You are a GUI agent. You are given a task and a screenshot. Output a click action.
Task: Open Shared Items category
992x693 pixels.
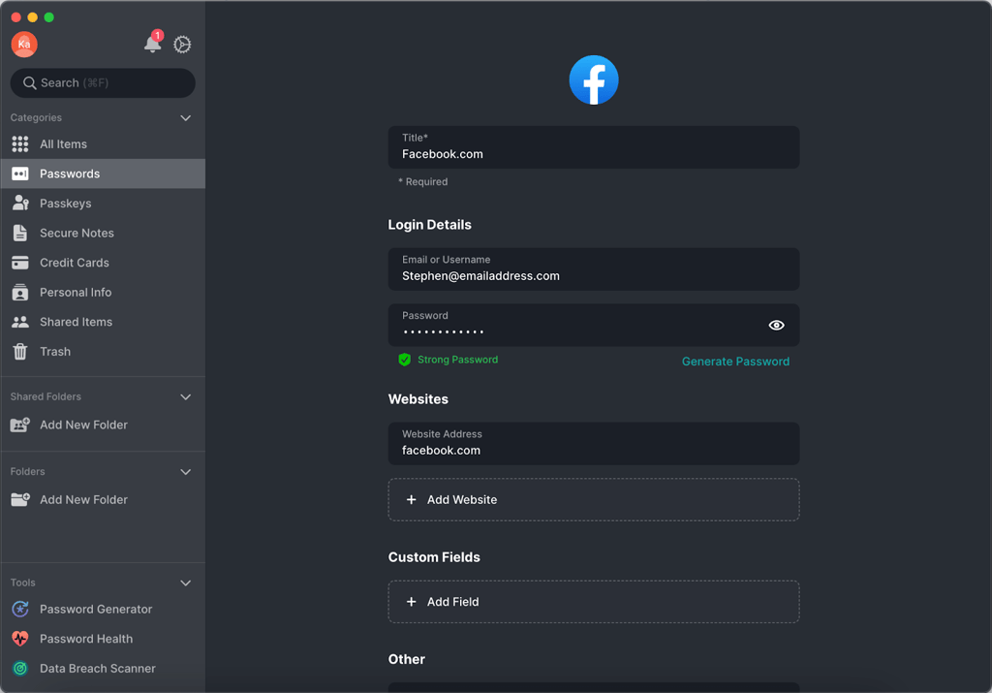(x=103, y=322)
